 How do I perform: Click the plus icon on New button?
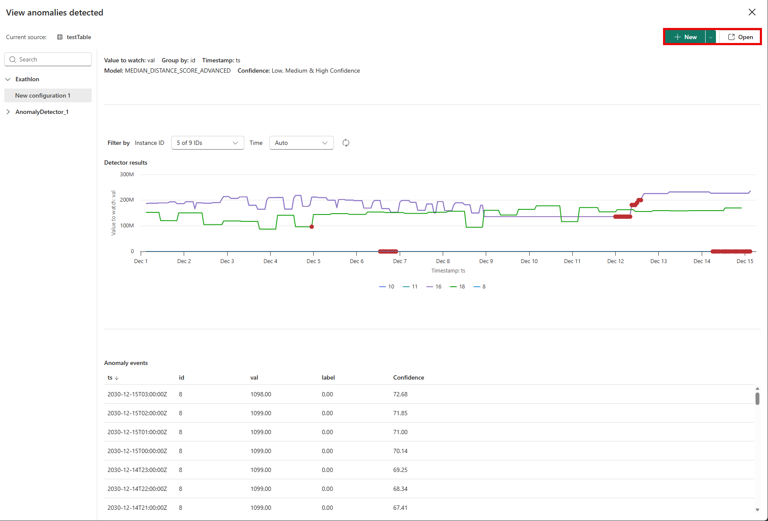(677, 37)
